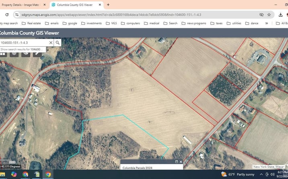Viewport: 288px width, 179px height.
Task: Open a new browser tab
Action: click(x=108, y=5)
